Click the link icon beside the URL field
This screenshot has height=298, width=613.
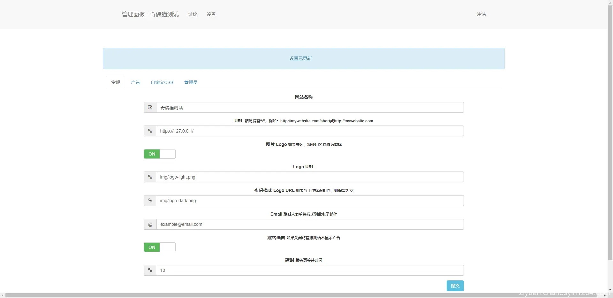[x=150, y=131]
